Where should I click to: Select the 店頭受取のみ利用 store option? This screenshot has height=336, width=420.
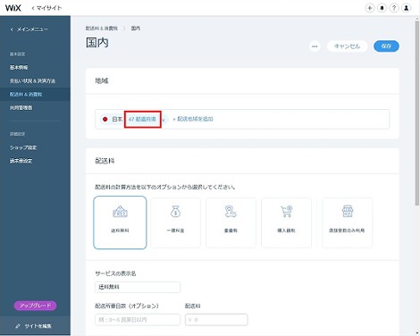(x=347, y=223)
